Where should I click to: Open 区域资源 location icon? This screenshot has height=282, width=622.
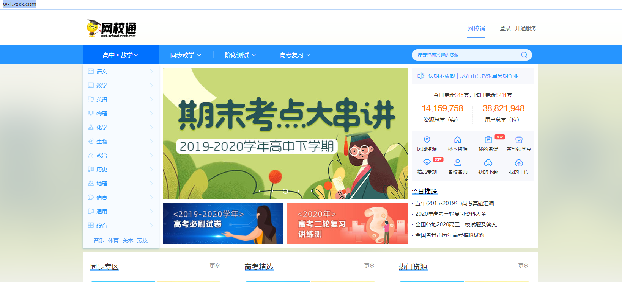[427, 140]
